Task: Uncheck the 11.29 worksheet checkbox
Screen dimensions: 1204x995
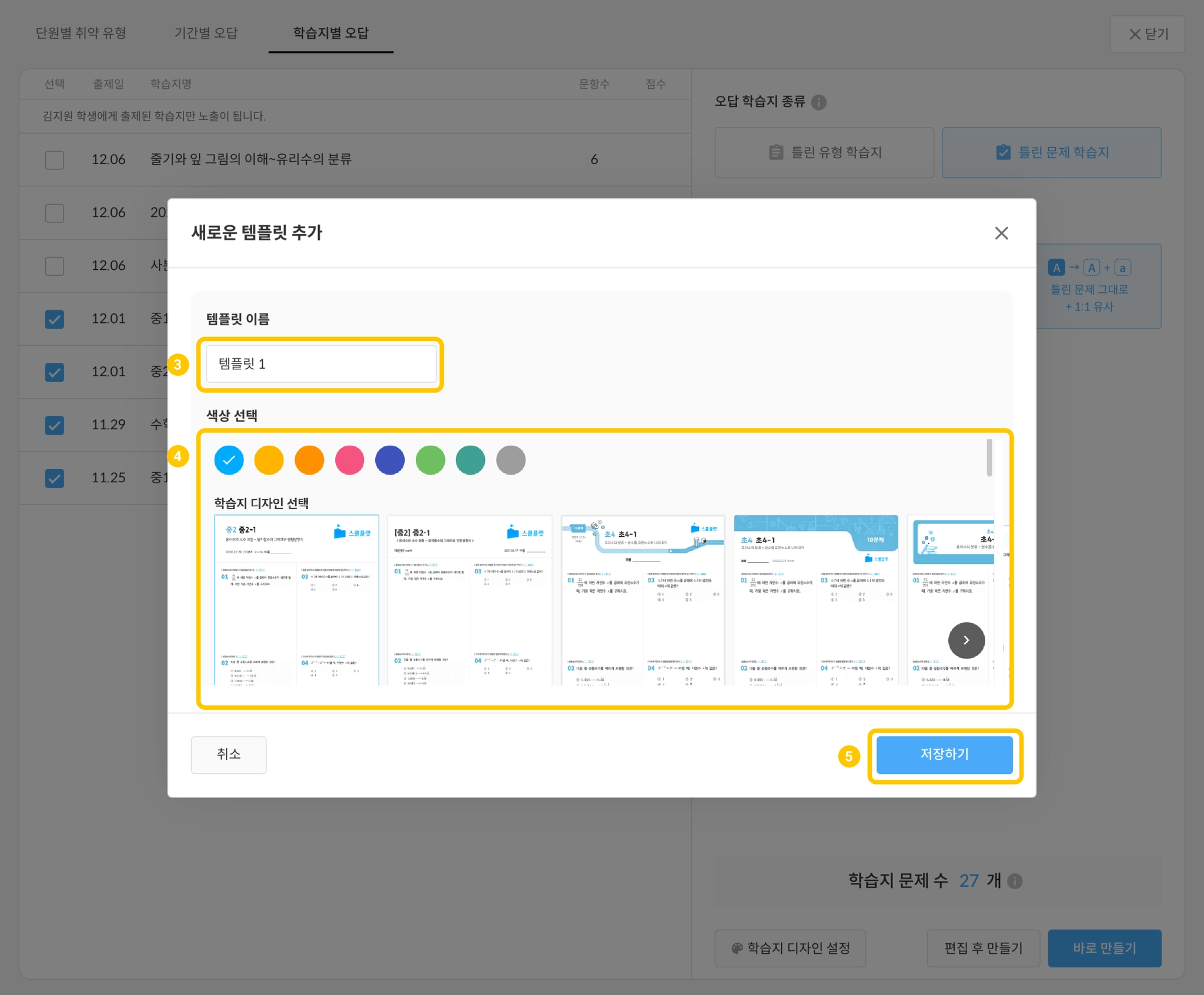Action: (x=55, y=425)
